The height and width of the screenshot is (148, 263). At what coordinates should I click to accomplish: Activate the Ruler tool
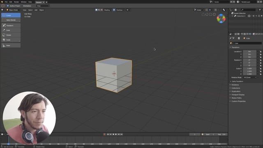click(x=11, y=45)
